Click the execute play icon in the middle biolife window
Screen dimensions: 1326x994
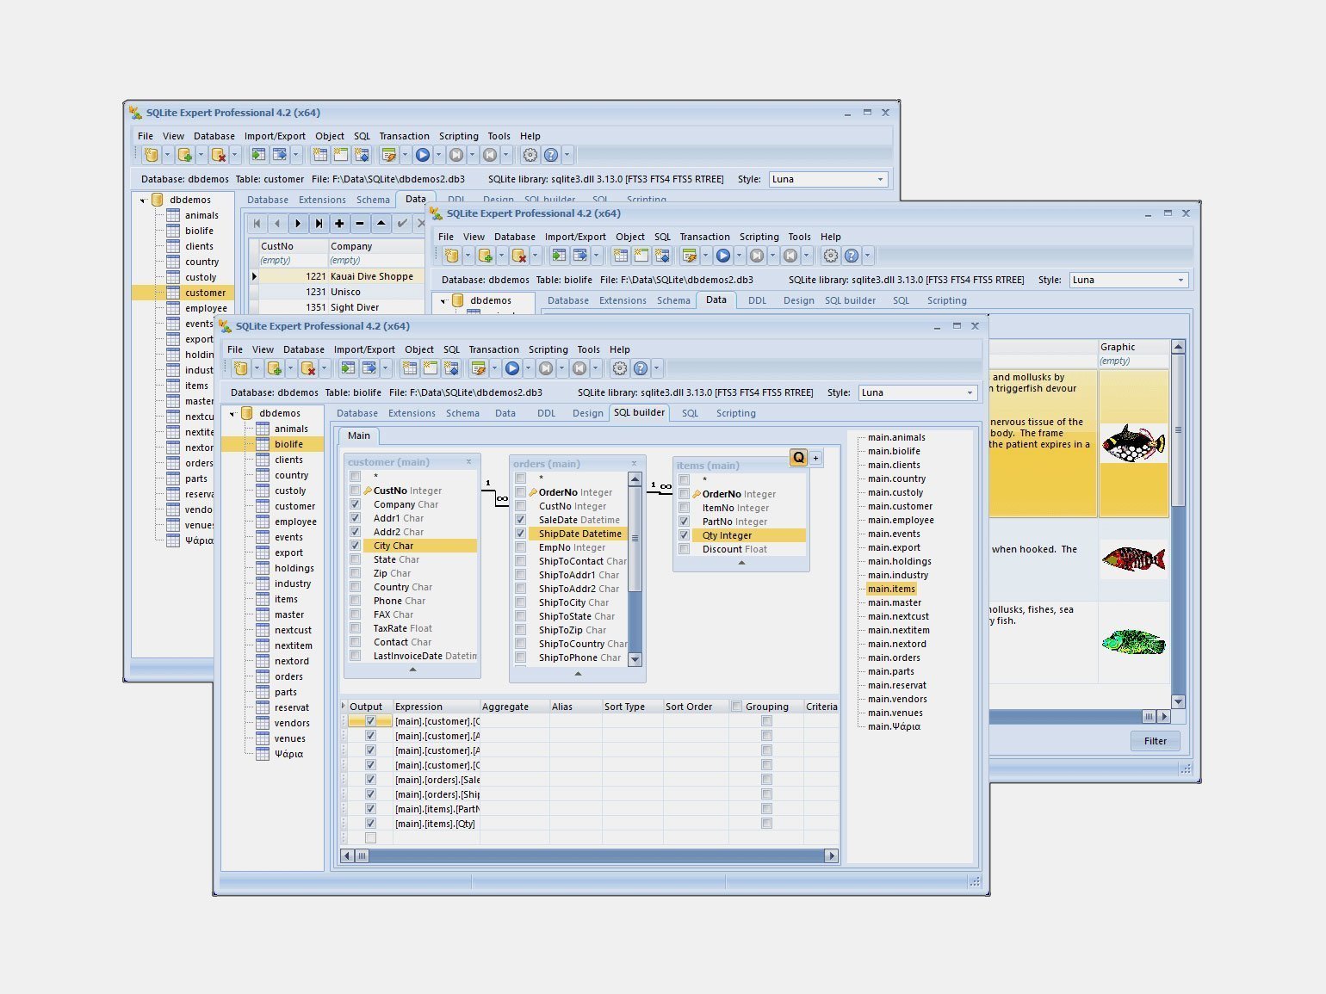click(722, 256)
